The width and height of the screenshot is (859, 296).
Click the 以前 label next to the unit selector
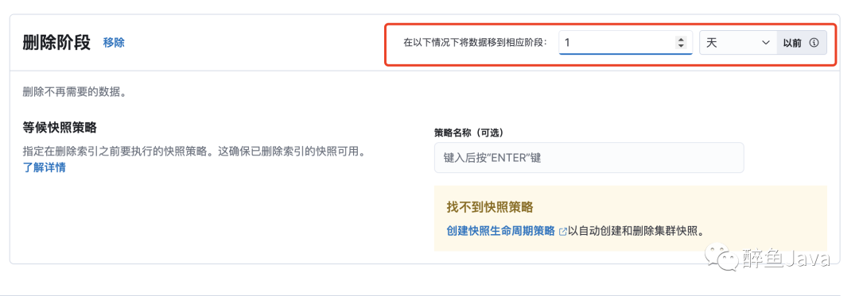(x=792, y=43)
